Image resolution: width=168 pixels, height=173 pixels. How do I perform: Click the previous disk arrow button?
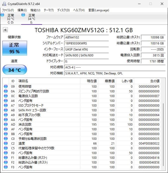[5, 30]
